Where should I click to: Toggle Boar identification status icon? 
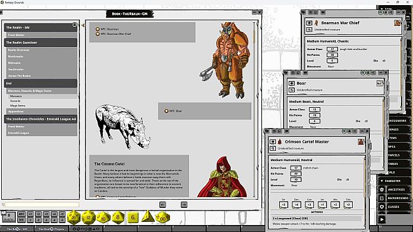tap(292, 90)
